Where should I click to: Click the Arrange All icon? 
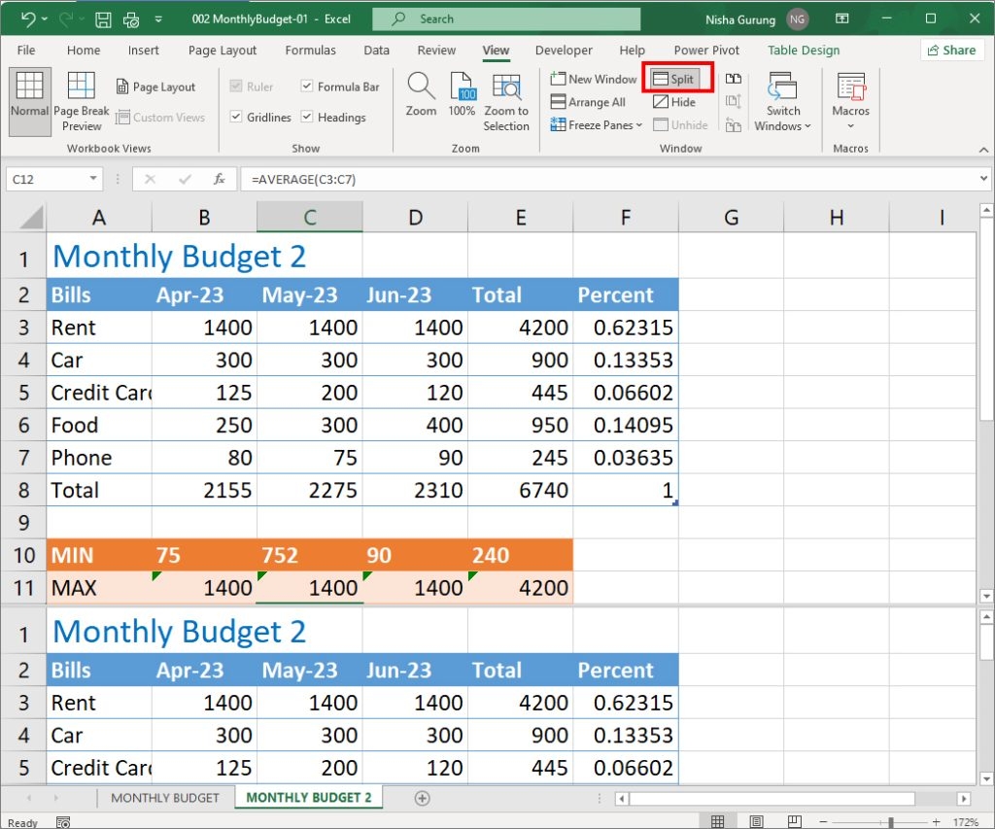(589, 102)
